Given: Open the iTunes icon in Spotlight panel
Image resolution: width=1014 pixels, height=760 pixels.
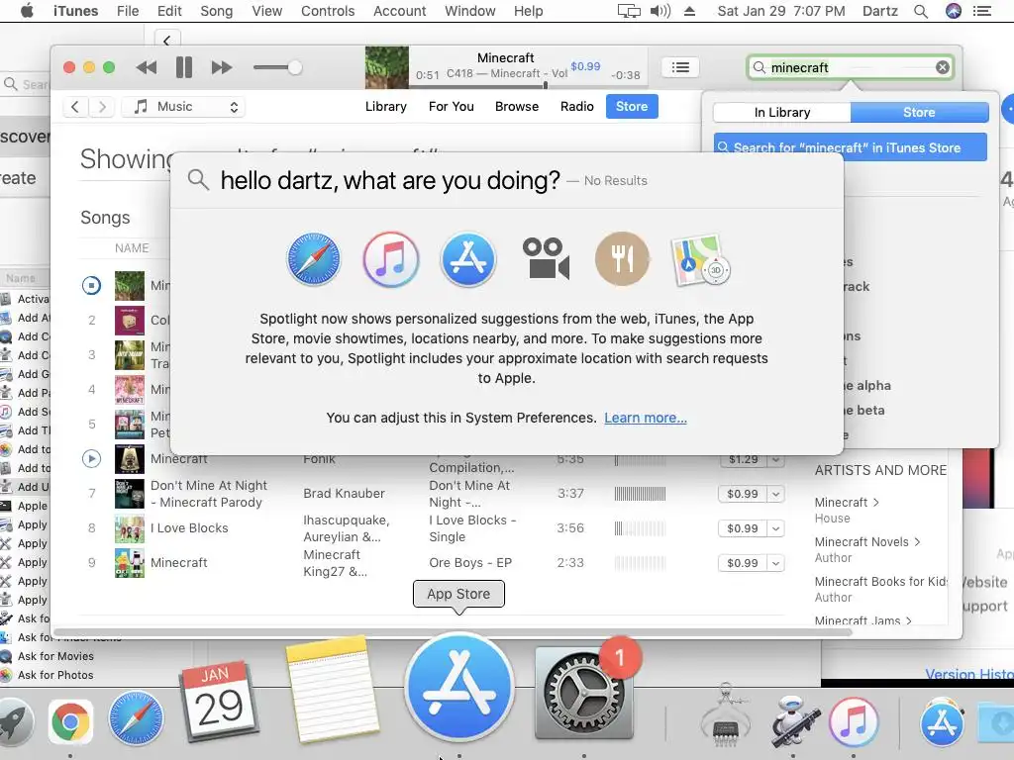Looking at the screenshot, I should point(390,259).
